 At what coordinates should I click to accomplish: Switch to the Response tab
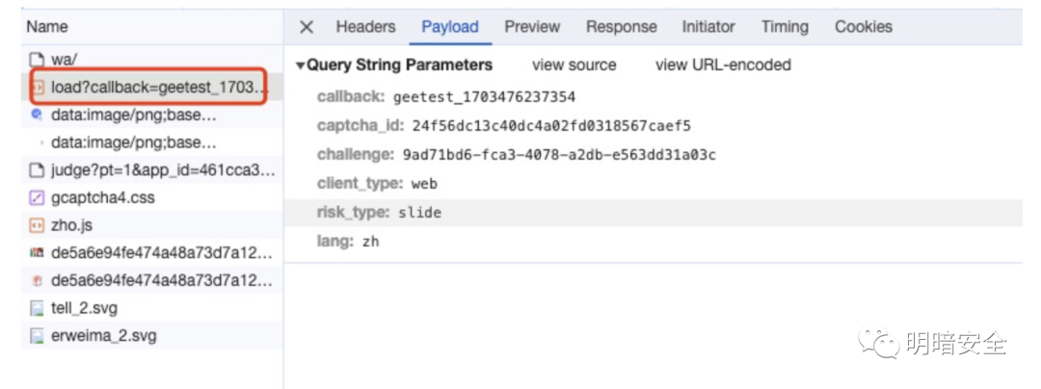click(x=621, y=27)
